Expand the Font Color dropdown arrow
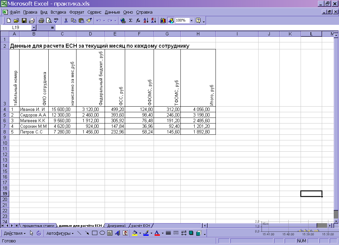Viewport: 339px width, 245px height. pyautogui.click(x=163, y=233)
